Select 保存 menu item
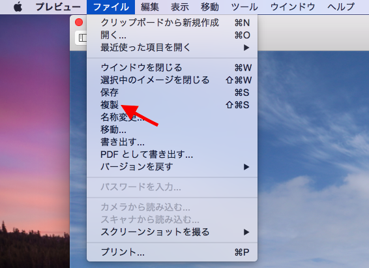The image size is (369, 268). [172, 92]
